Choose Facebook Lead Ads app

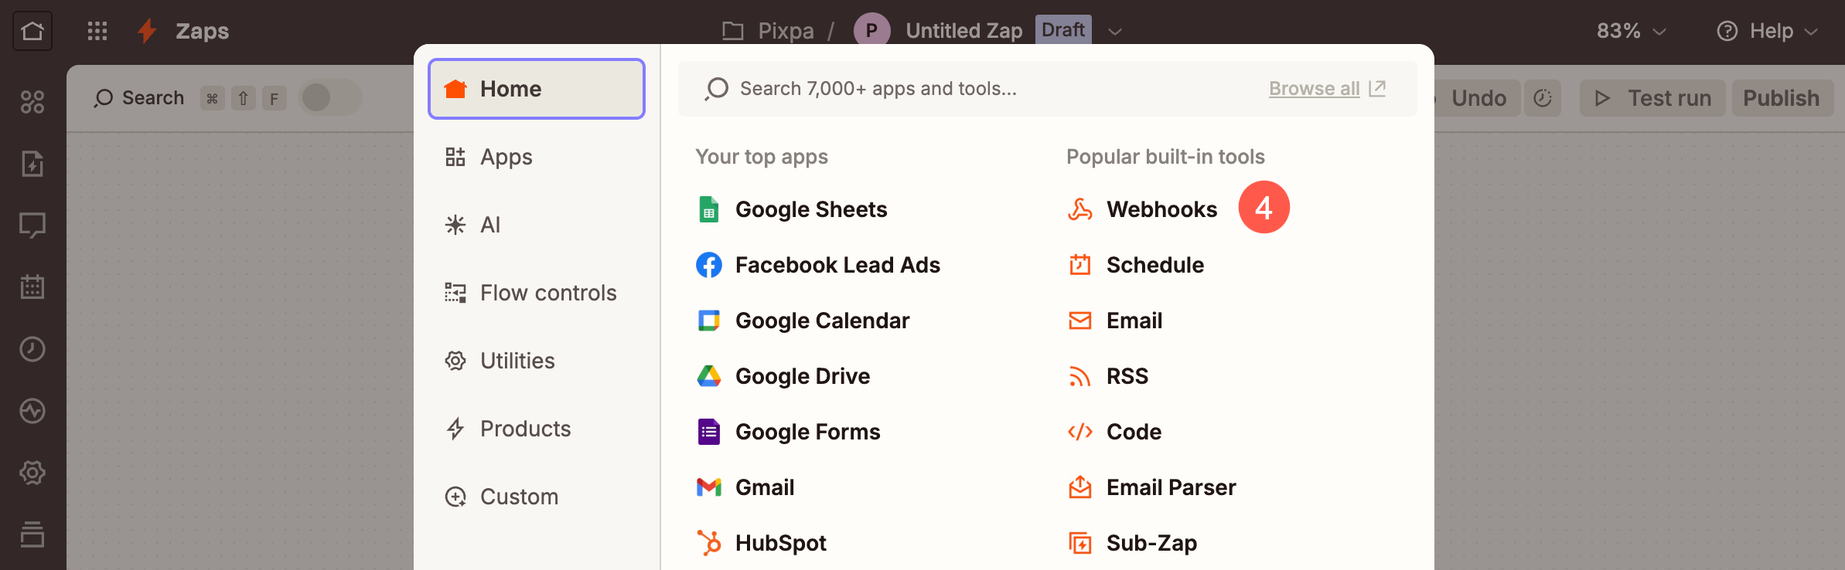(818, 265)
